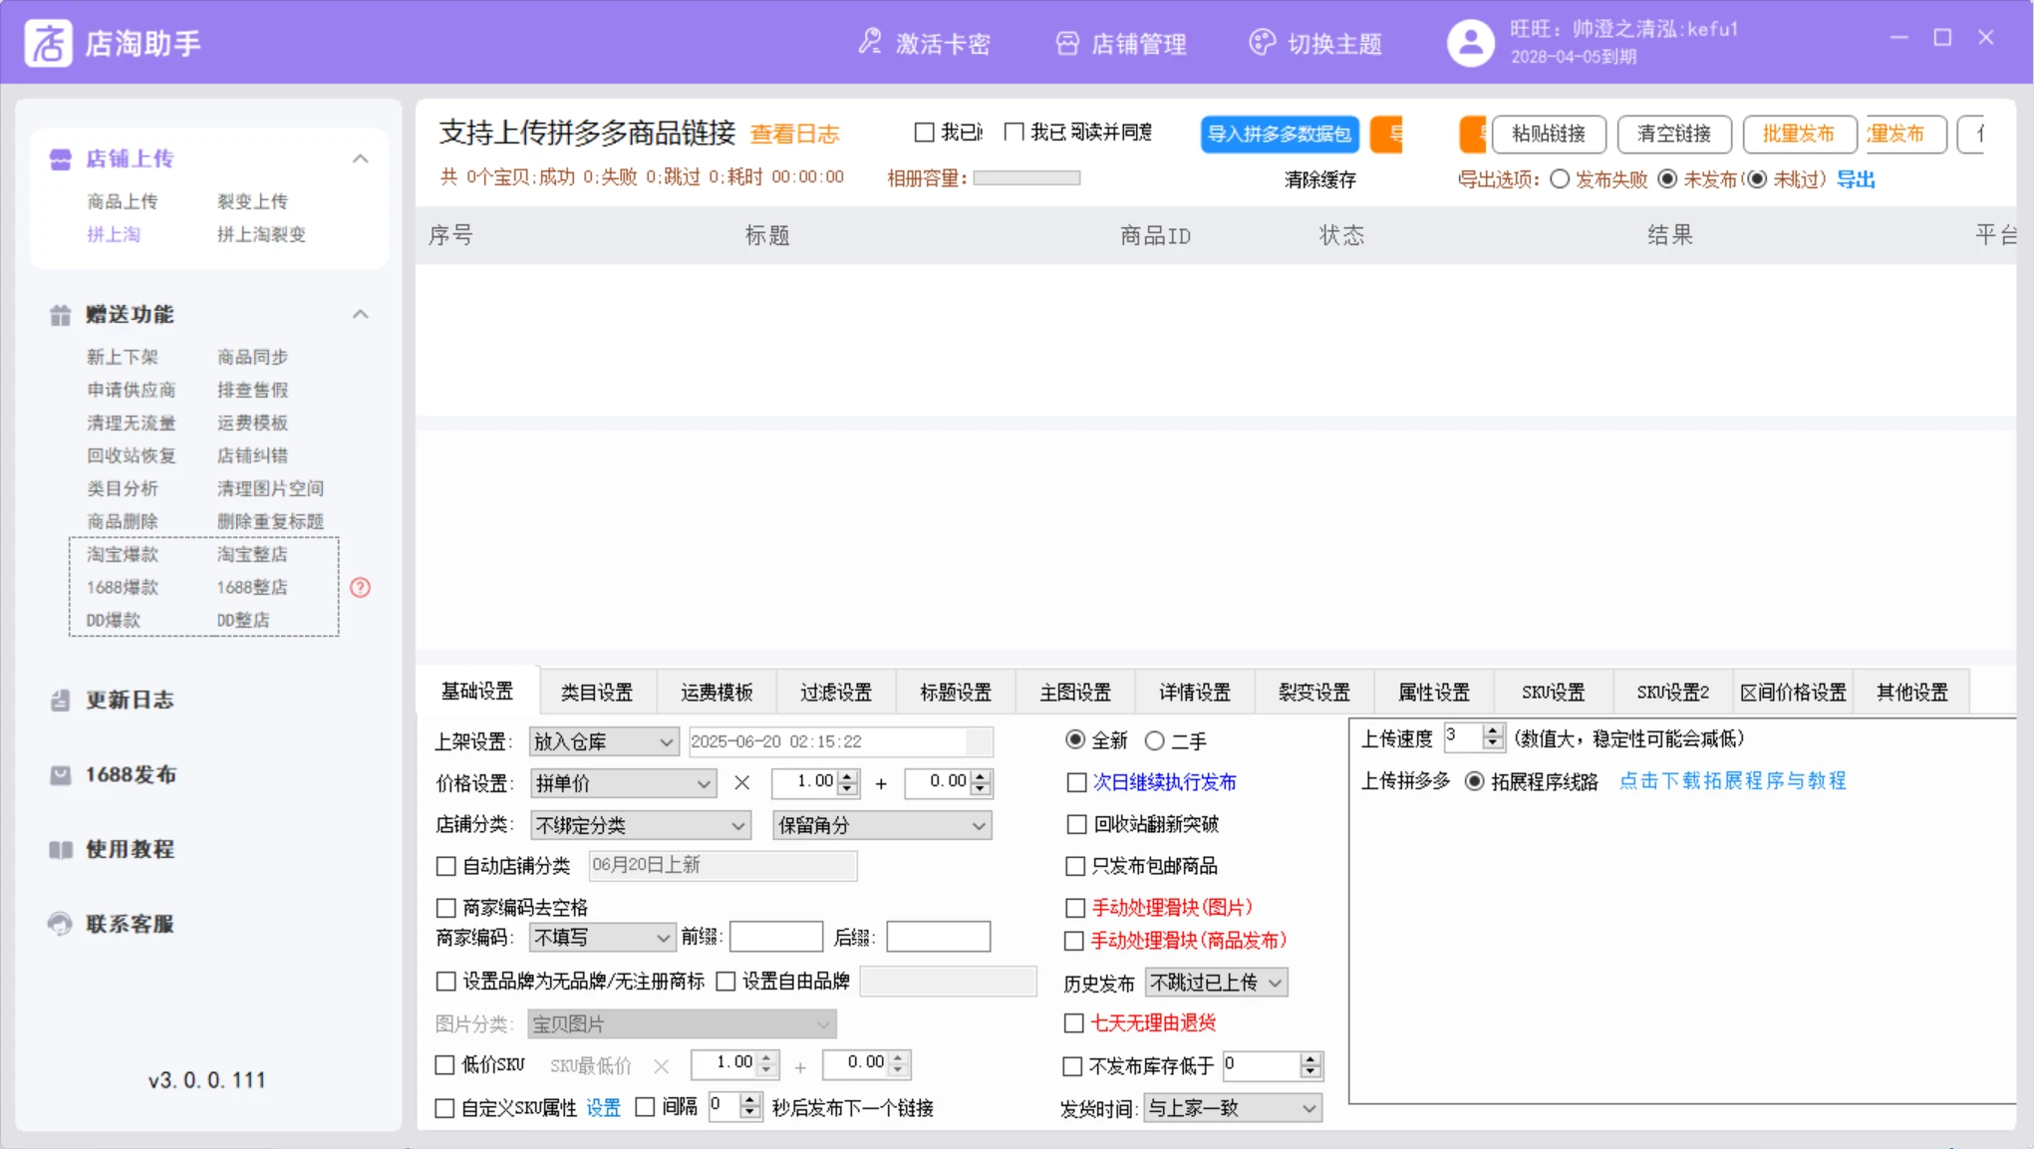Switch to the 标题设置 tab

pyautogui.click(x=956, y=693)
